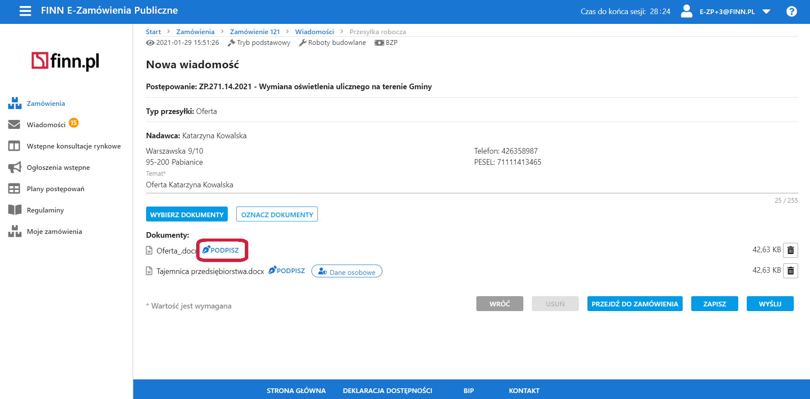Open Plany postępowań menu item

pos(56,189)
